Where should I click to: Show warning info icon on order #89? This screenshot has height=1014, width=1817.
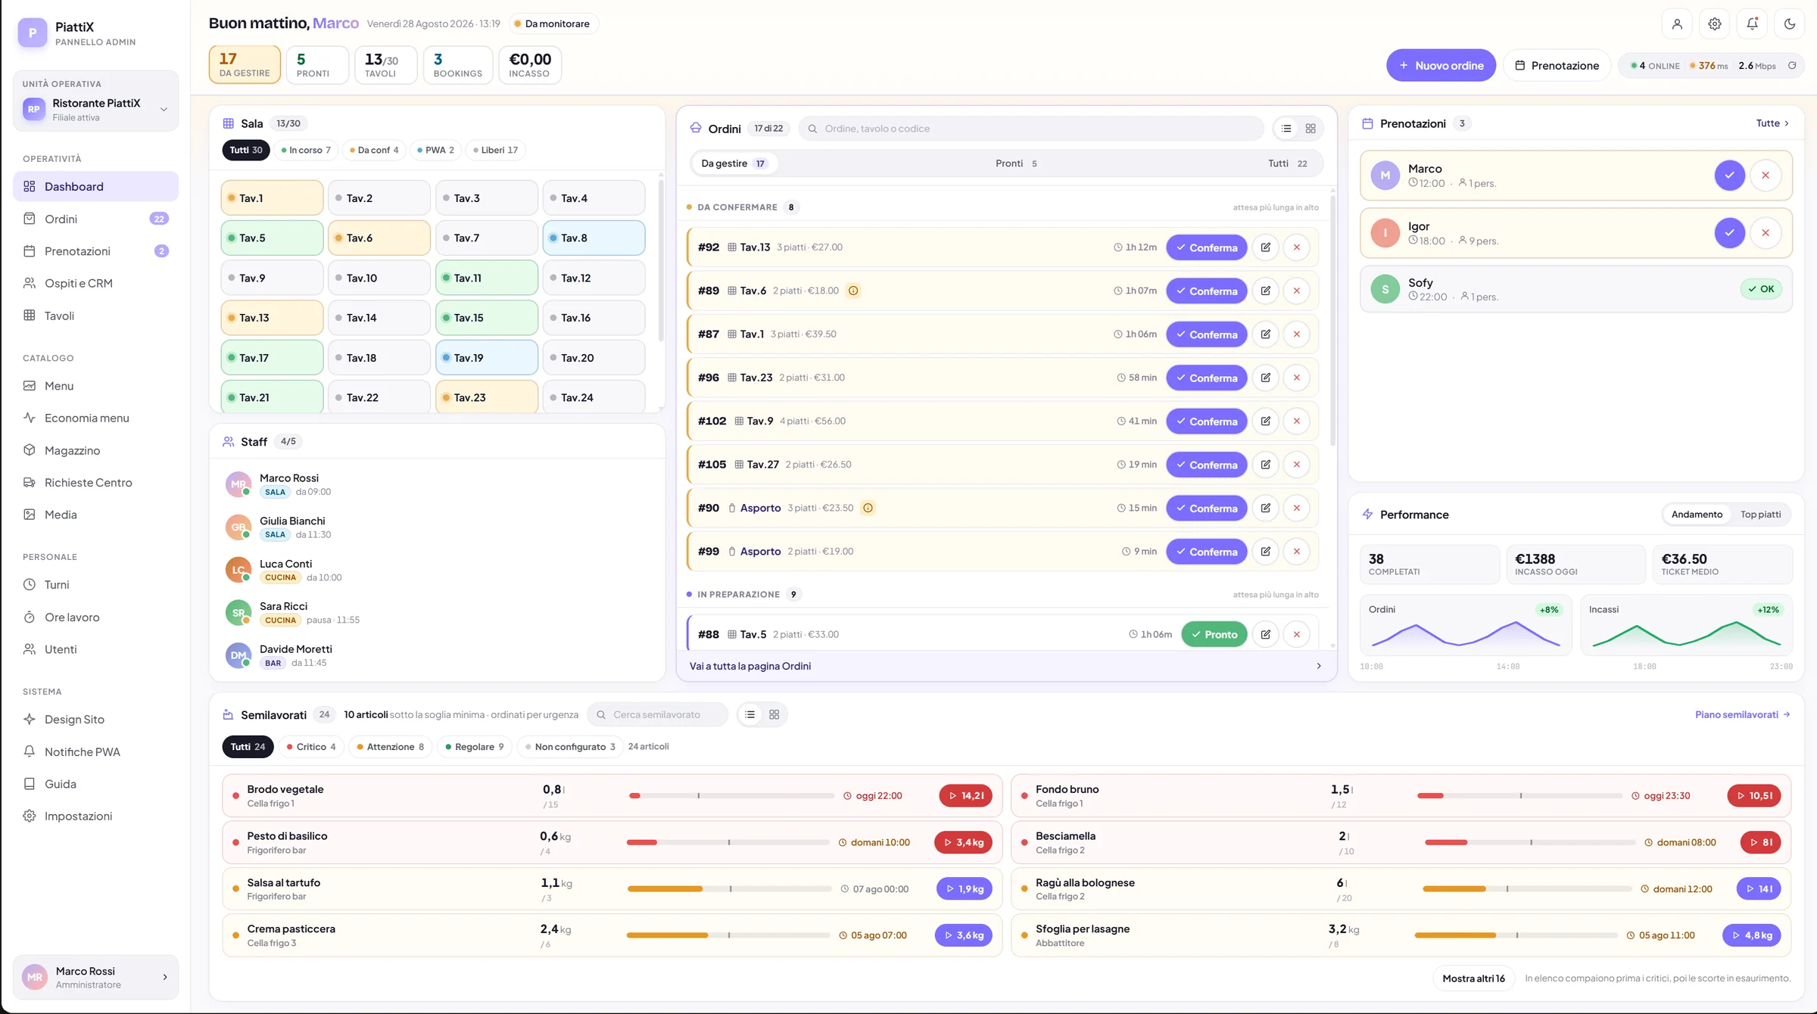(x=853, y=291)
